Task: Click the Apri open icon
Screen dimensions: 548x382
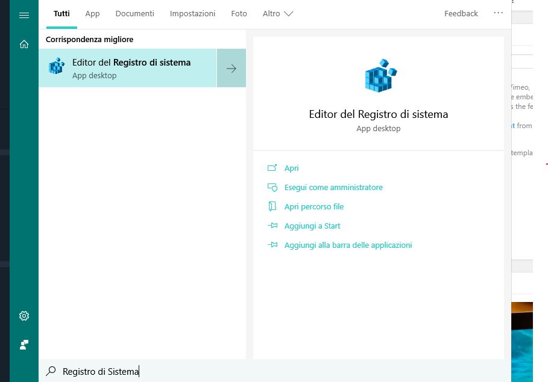Action: [272, 168]
